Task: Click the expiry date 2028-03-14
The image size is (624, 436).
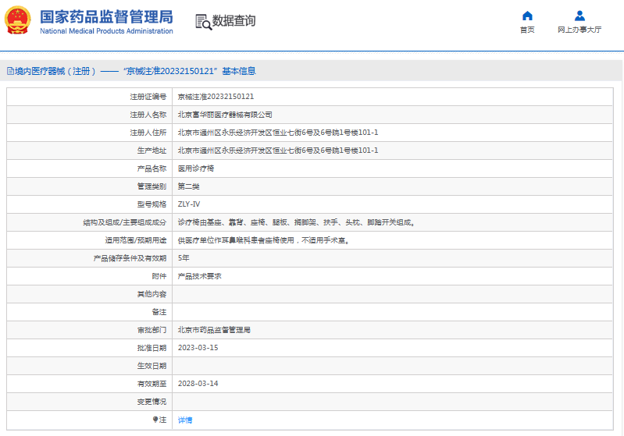Action: pyautogui.click(x=198, y=384)
